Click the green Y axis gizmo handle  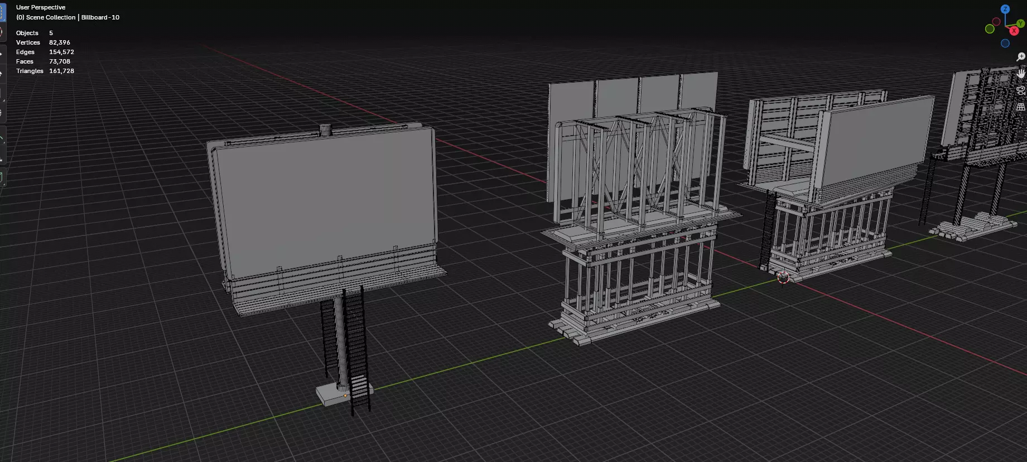coord(1020,24)
